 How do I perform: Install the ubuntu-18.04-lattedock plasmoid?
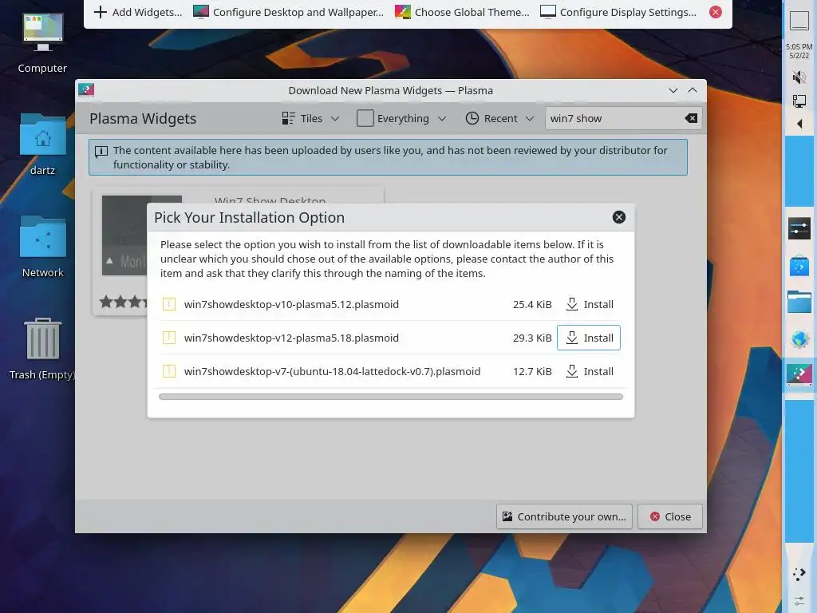click(x=589, y=371)
